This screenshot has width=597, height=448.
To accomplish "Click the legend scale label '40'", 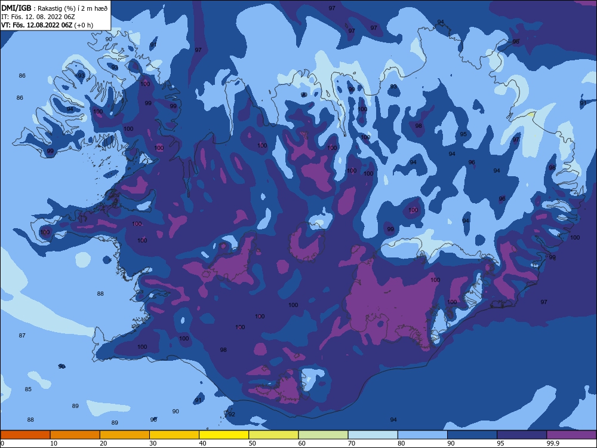I will (x=202, y=443).
